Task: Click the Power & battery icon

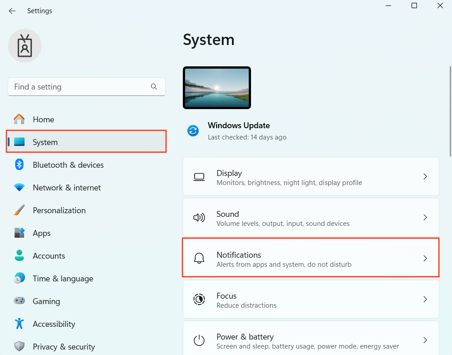Action: (199, 340)
